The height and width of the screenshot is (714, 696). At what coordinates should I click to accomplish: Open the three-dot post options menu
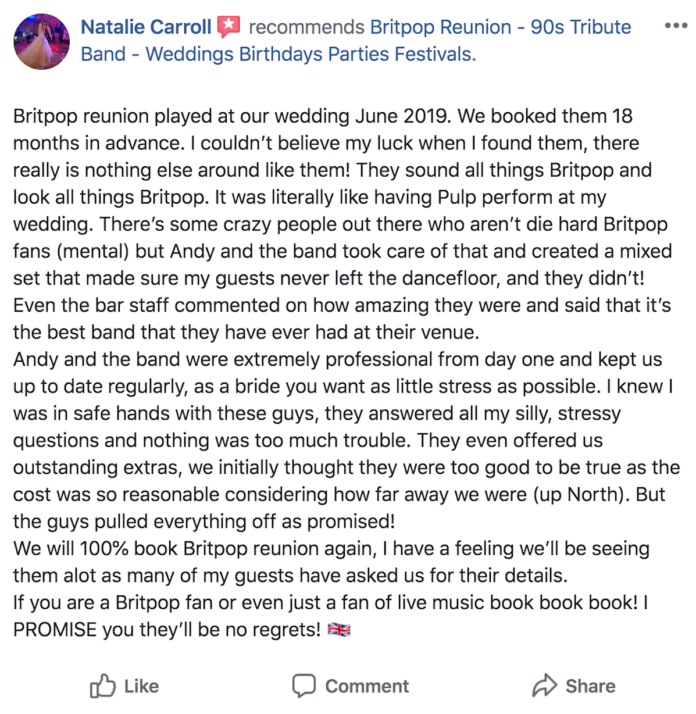click(x=676, y=26)
